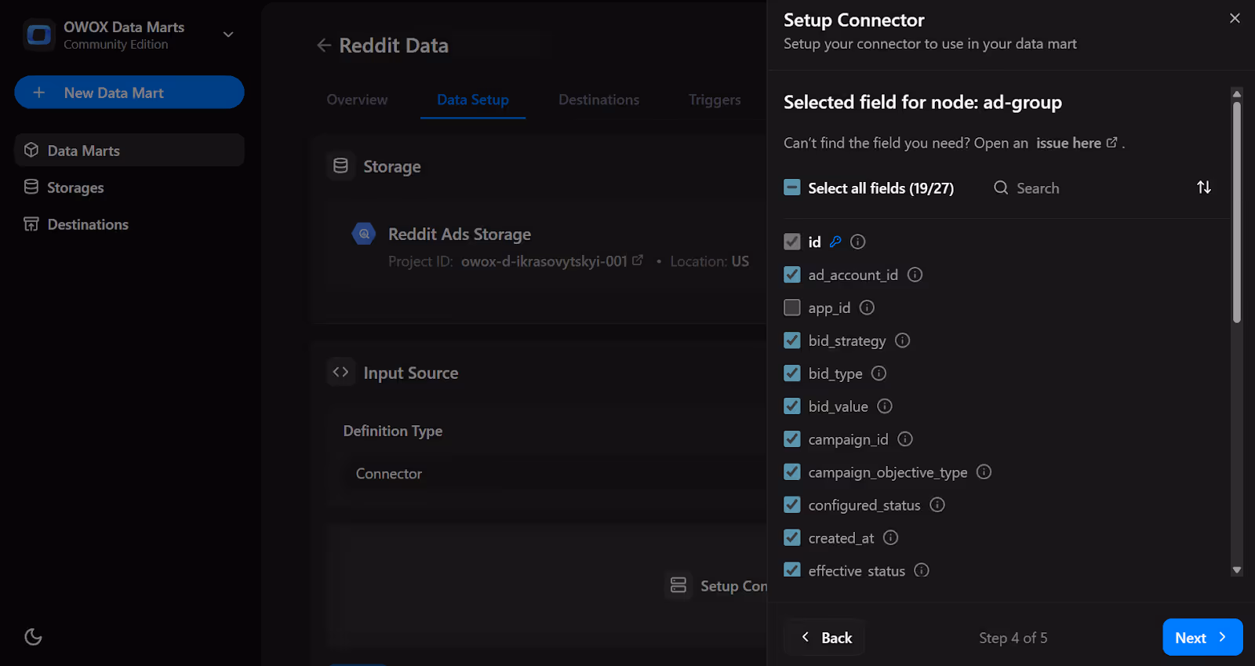Close the Setup Connector panel

point(1235,18)
